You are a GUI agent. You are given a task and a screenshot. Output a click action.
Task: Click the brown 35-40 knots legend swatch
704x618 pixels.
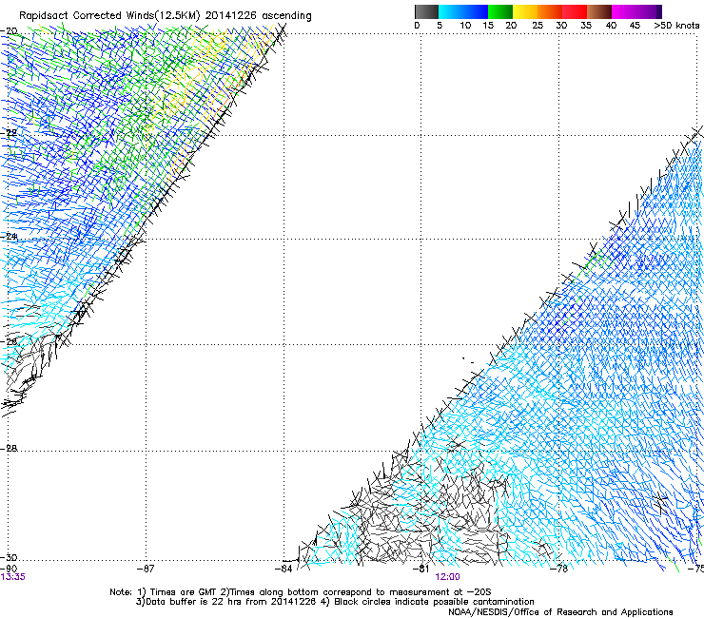coord(599,11)
